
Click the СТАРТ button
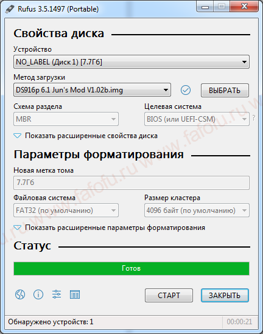pos(169,296)
